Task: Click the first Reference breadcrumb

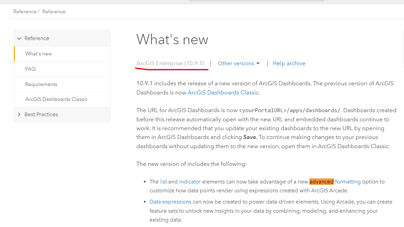Action: [25, 12]
